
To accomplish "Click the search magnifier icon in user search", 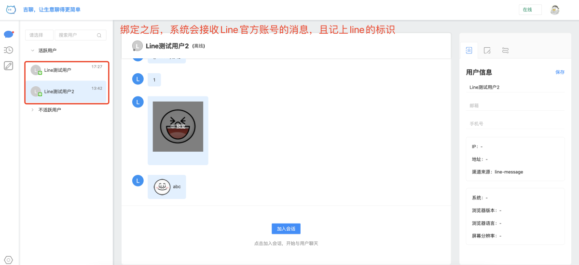I will 99,35.
